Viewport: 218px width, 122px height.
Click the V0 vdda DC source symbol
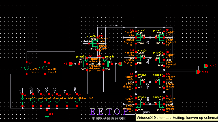point(22,100)
